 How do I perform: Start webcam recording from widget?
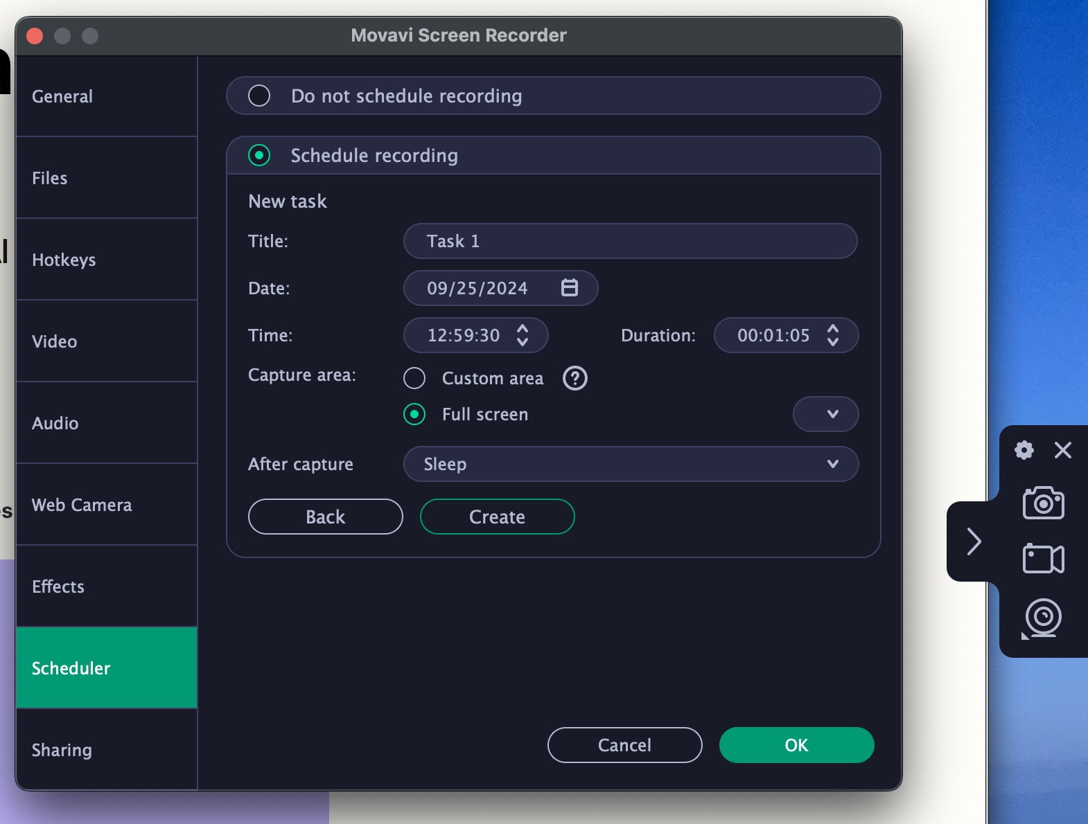tap(1042, 618)
